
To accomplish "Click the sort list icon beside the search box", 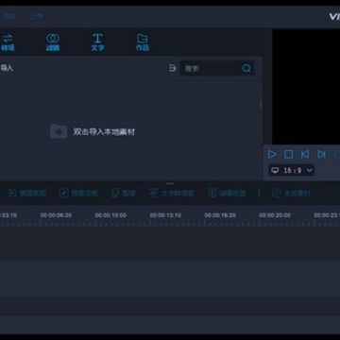I will 172,68.
